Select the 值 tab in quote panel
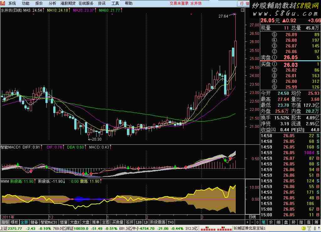 pyautogui.click(x=309, y=222)
